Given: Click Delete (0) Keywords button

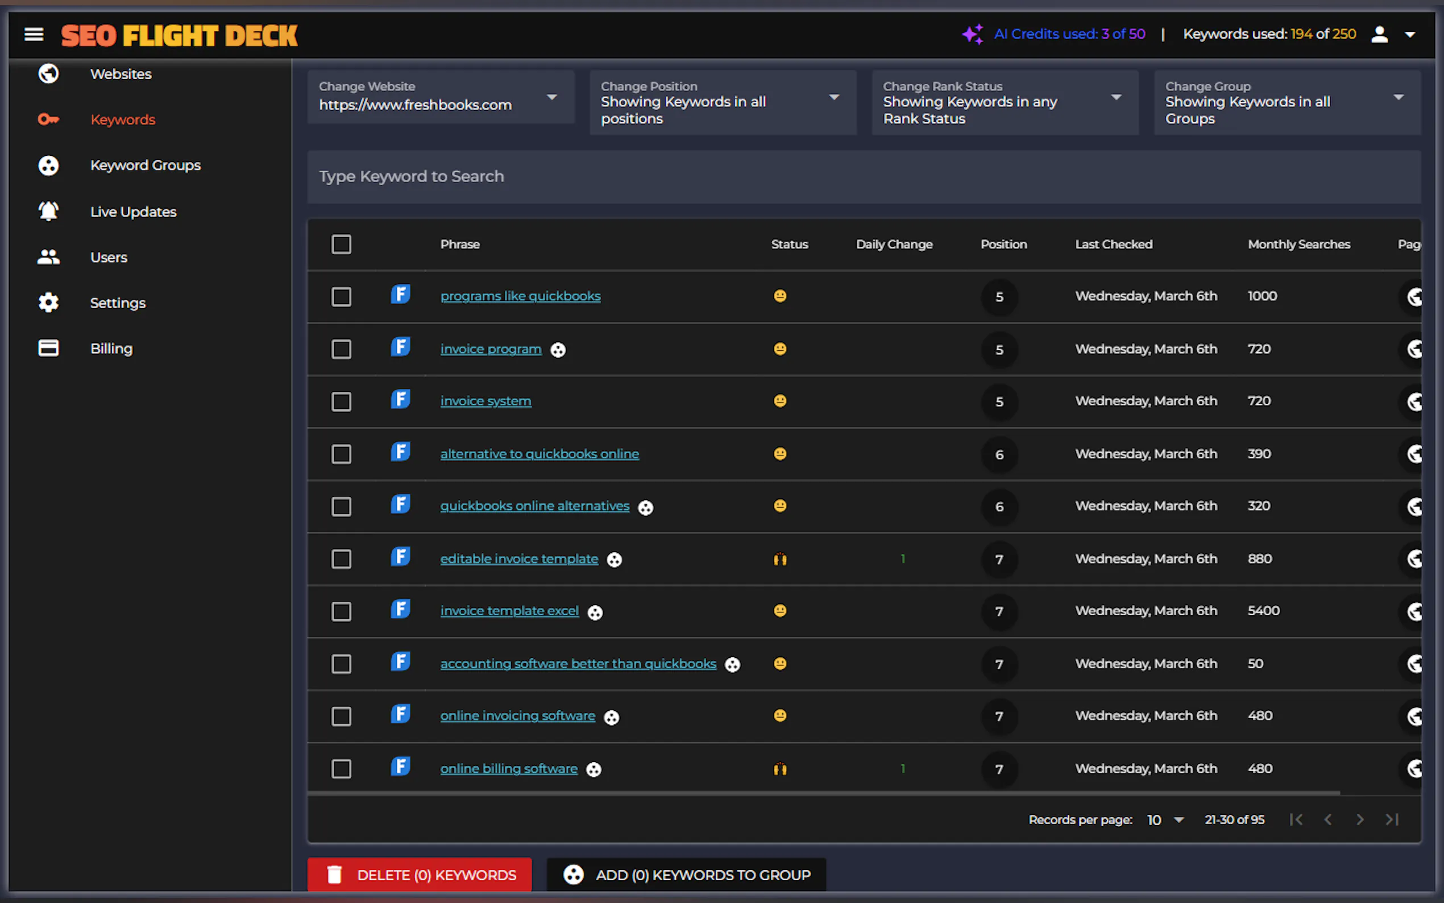Looking at the screenshot, I should click(420, 875).
